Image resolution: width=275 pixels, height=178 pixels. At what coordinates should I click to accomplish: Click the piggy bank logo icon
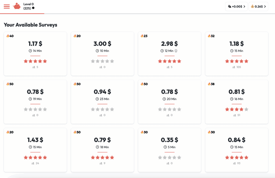click(x=17, y=6)
